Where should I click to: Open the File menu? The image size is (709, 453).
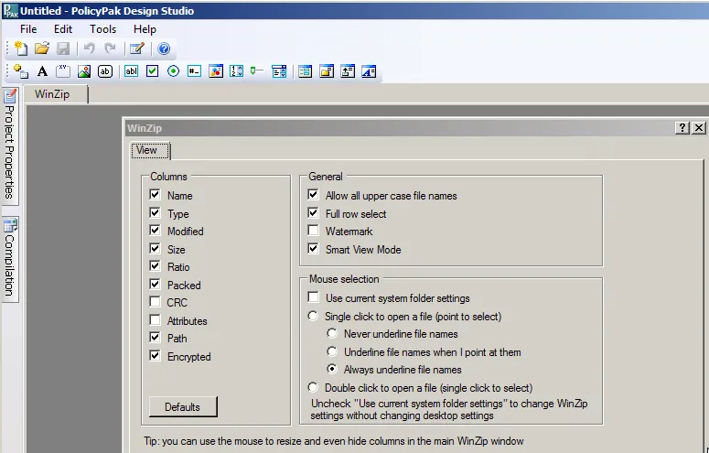point(28,29)
